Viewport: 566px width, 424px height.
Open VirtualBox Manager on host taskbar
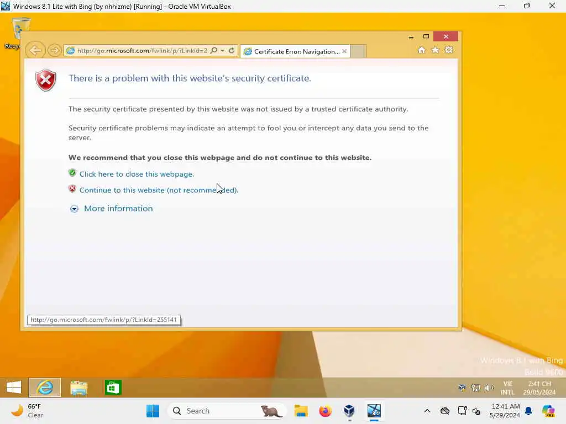[x=349, y=411]
